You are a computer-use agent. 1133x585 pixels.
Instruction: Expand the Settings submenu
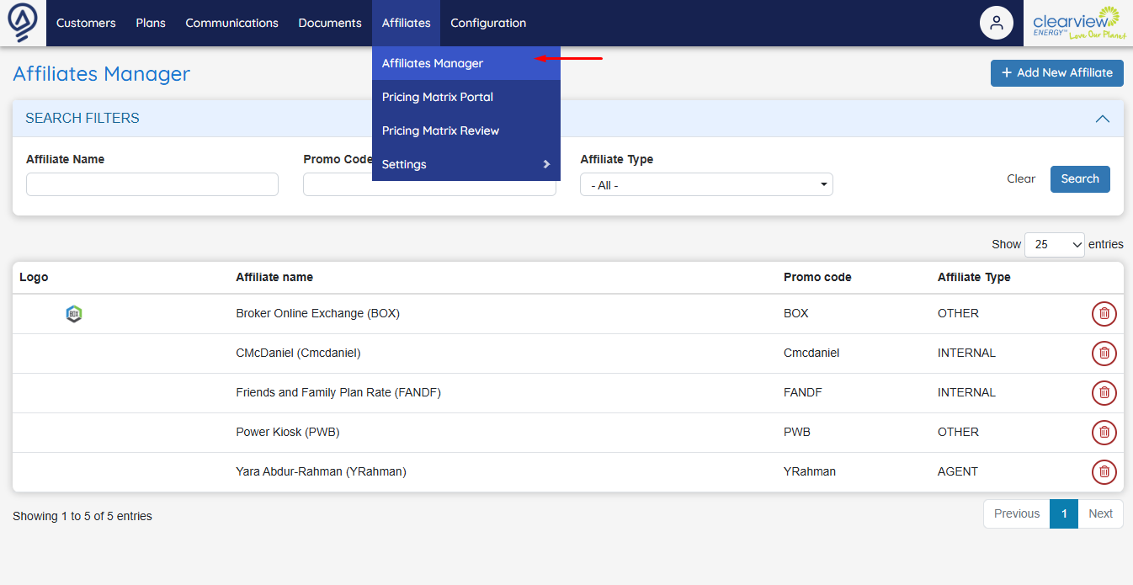tap(466, 164)
